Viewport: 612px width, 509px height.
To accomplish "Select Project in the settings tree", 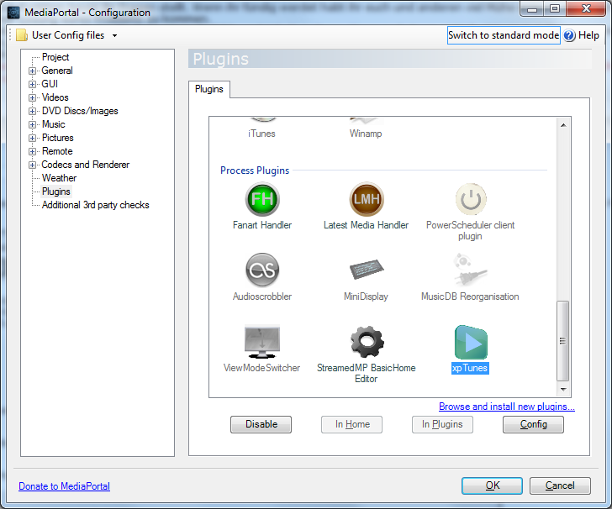I will coord(55,57).
